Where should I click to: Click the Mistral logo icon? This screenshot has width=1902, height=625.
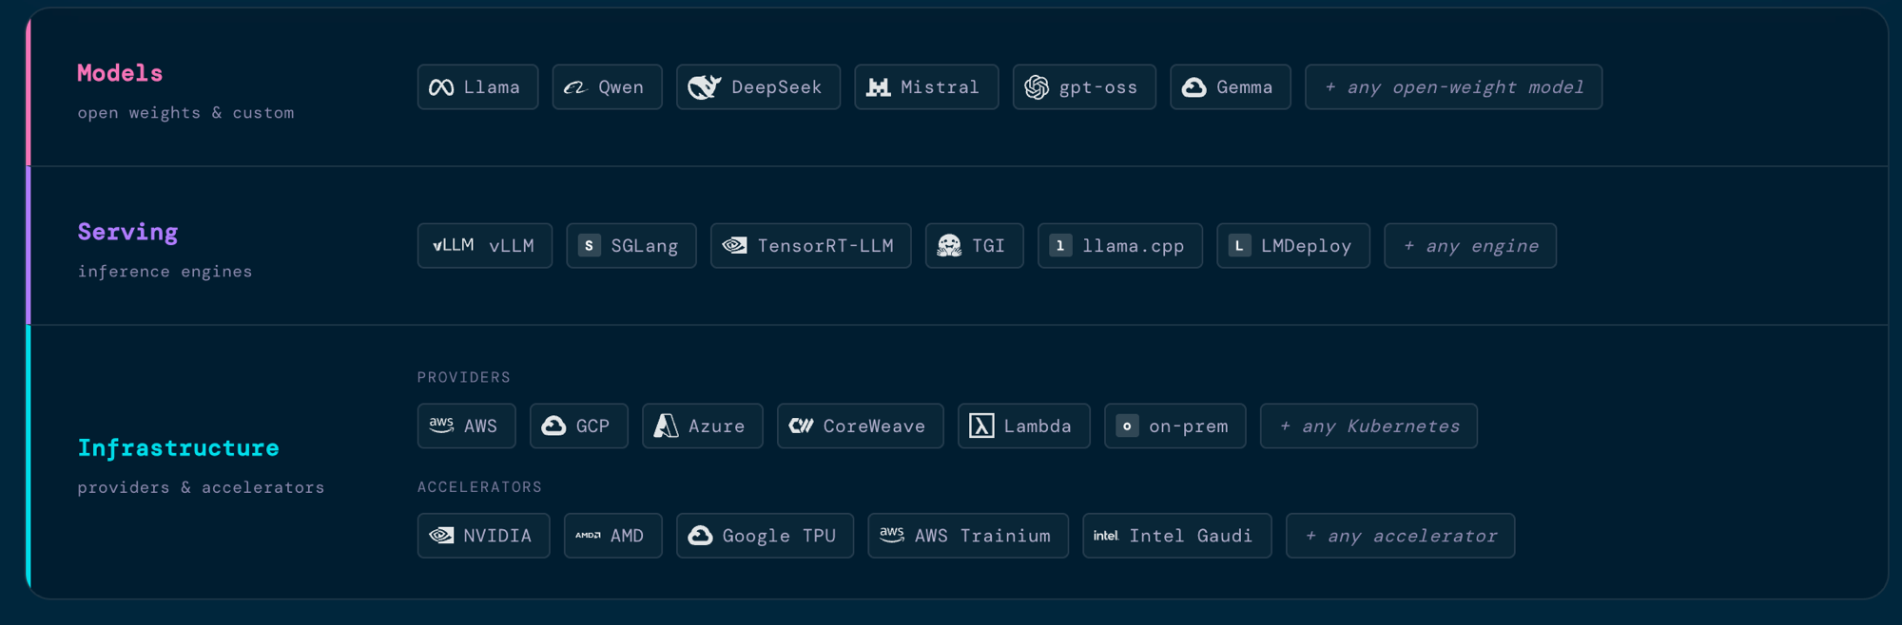click(x=878, y=87)
